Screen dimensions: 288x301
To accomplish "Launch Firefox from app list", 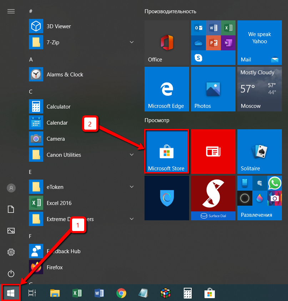I will [81, 267].
